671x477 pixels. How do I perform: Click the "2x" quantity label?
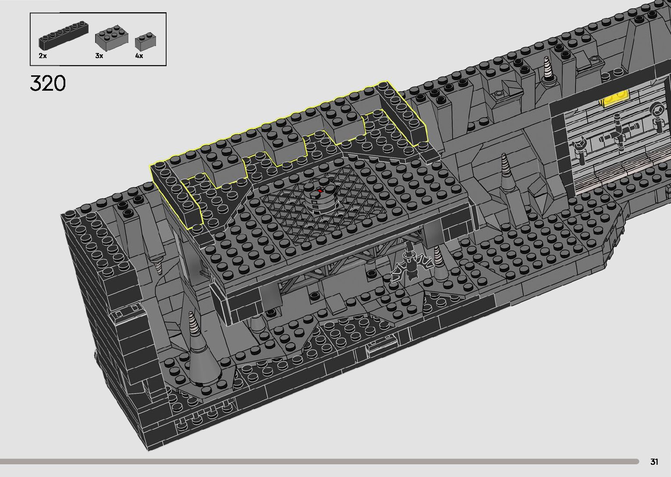43,56
